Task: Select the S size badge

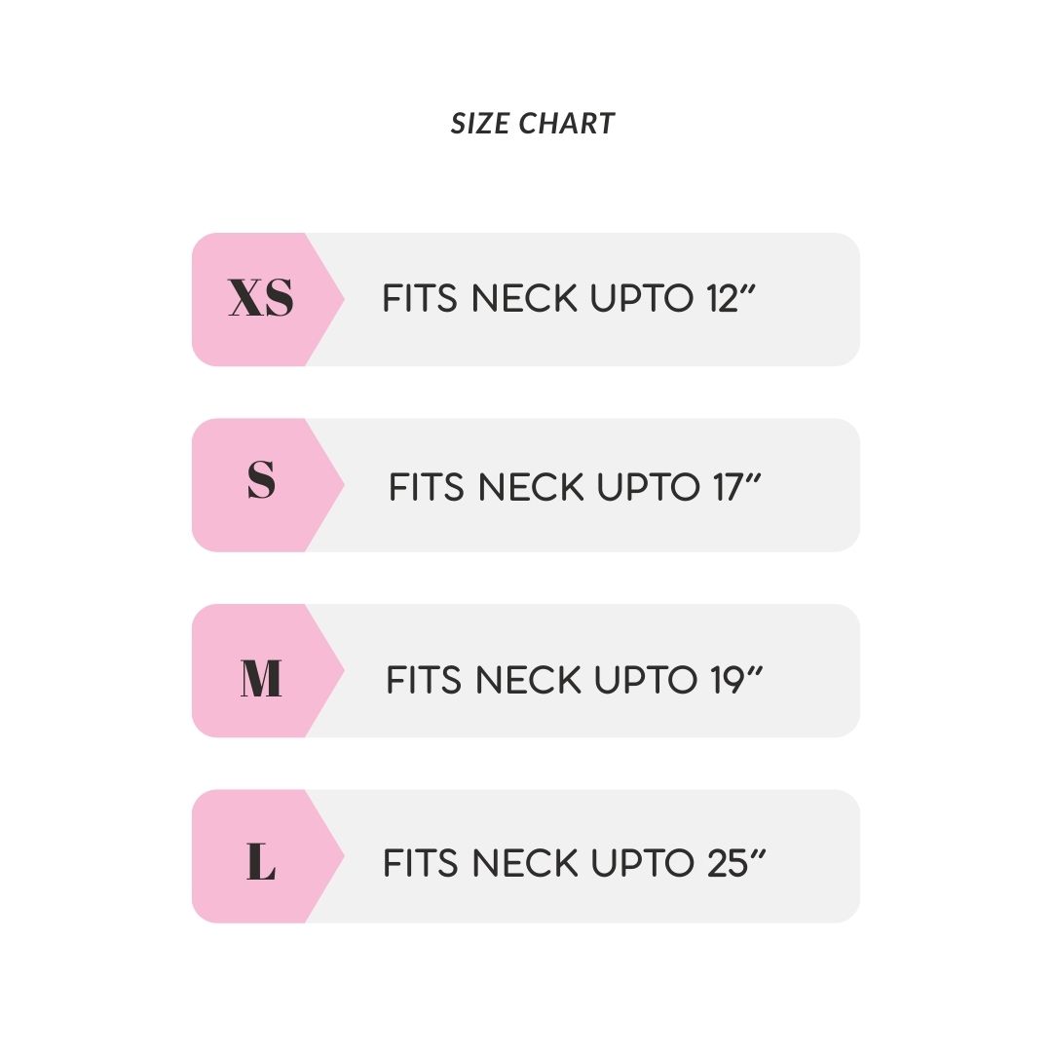Action: click(x=260, y=484)
